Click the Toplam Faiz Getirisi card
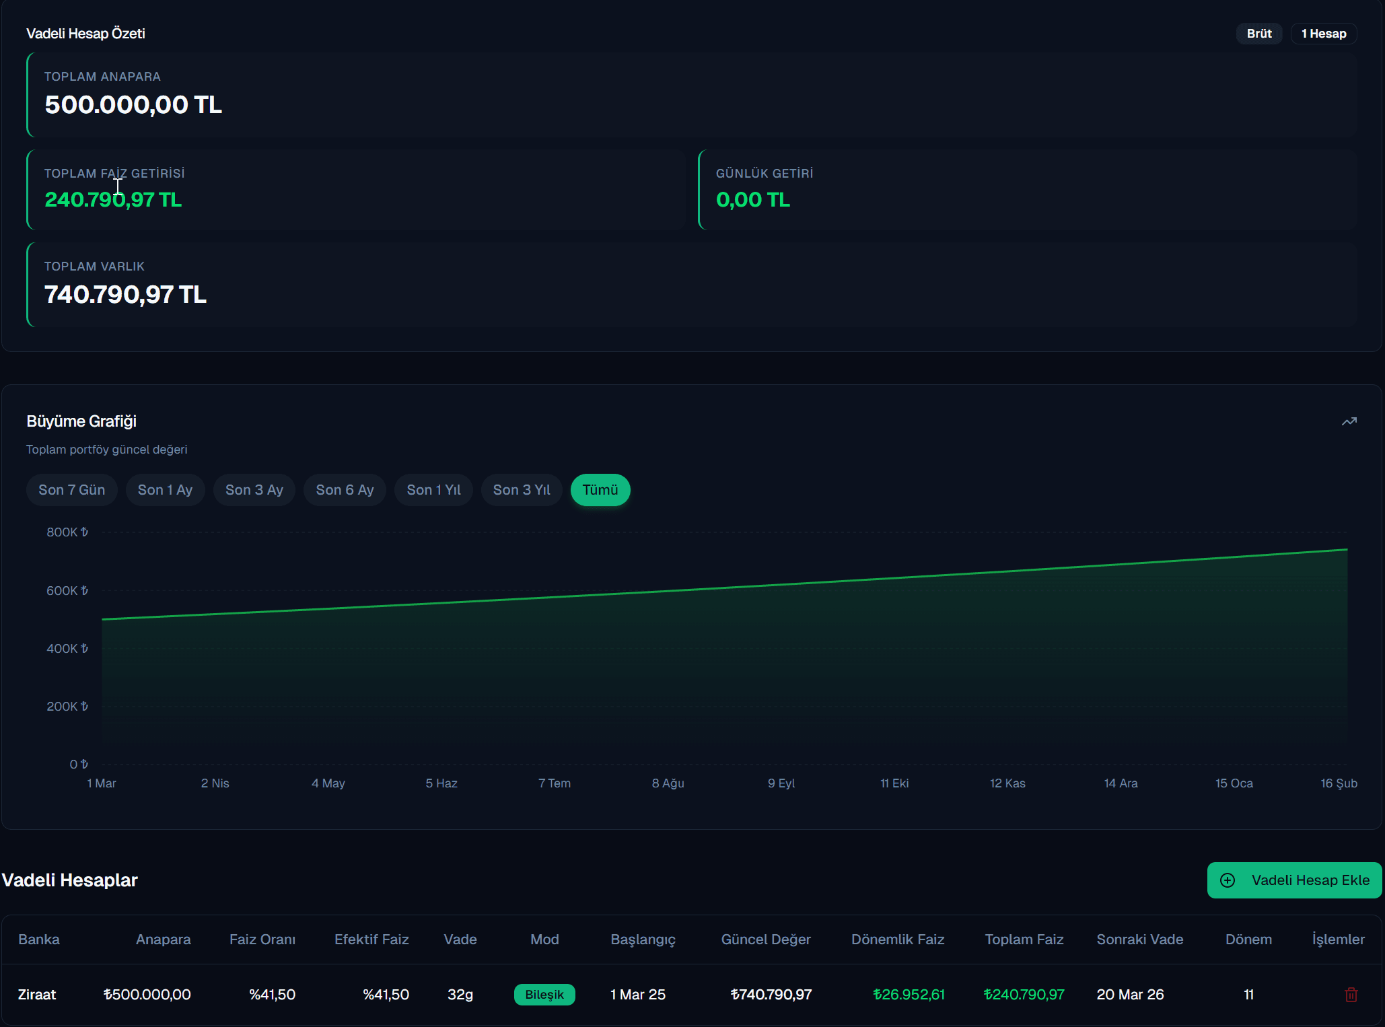The width and height of the screenshot is (1385, 1027). [355, 190]
